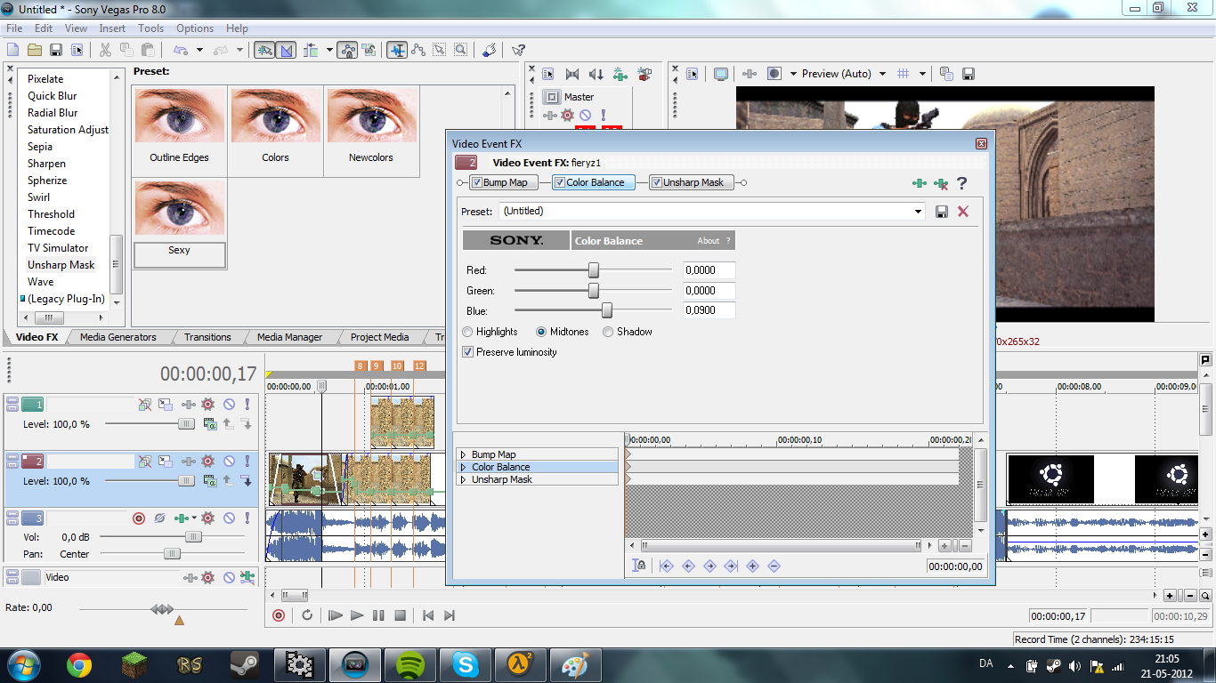Open the Preset dropdown in Color Balance
This screenshot has width=1216, height=683.
point(919,212)
